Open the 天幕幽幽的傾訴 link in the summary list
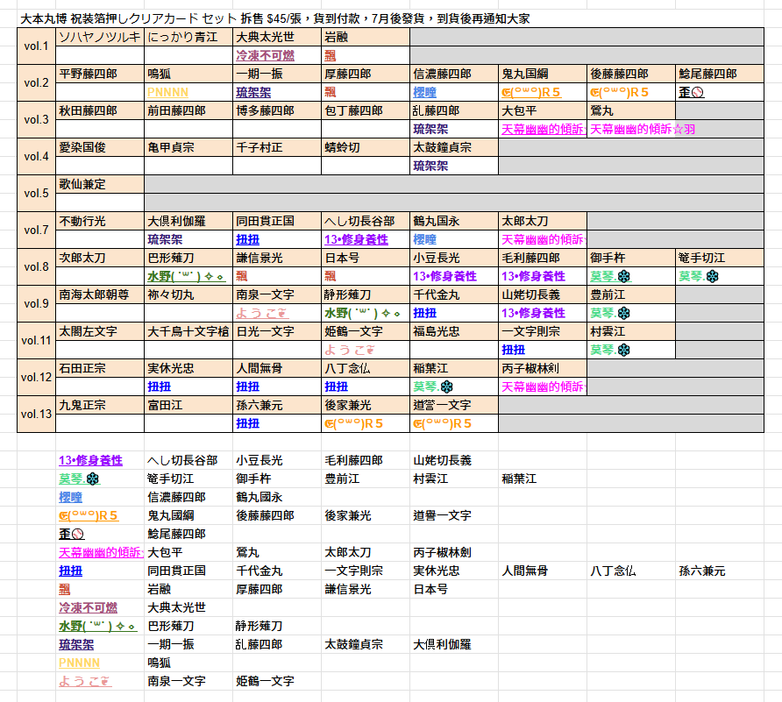 coord(101,553)
